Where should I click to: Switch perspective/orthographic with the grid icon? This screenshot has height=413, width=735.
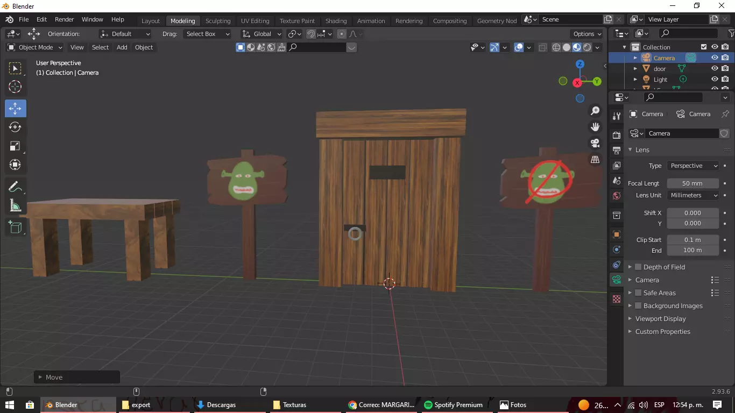coord(595,160)
